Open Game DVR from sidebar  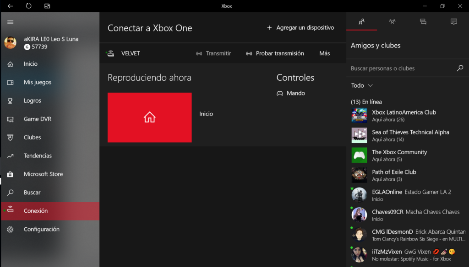37,119
